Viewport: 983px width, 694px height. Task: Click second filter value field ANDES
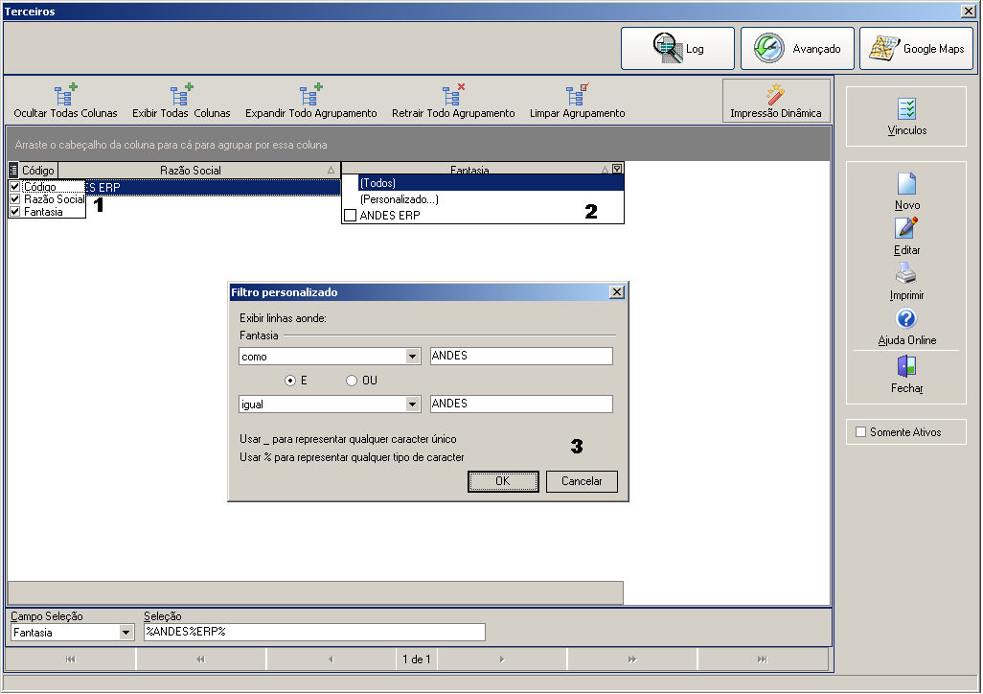[x=521, y=404]
